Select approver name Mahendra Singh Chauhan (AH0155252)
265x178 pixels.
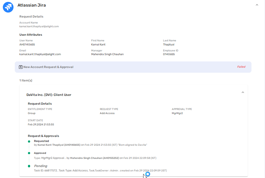95,158
